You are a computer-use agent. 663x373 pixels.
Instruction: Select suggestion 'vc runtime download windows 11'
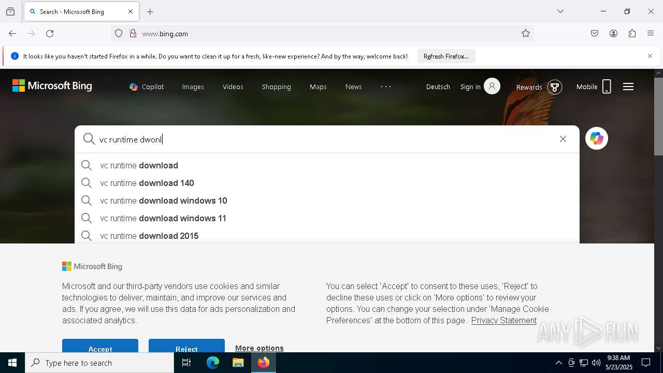[327, 218]
